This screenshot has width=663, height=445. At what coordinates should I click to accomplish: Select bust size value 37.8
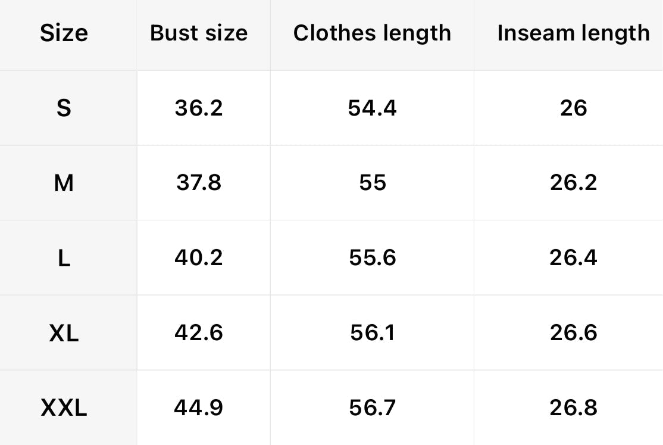click(199, 183)
